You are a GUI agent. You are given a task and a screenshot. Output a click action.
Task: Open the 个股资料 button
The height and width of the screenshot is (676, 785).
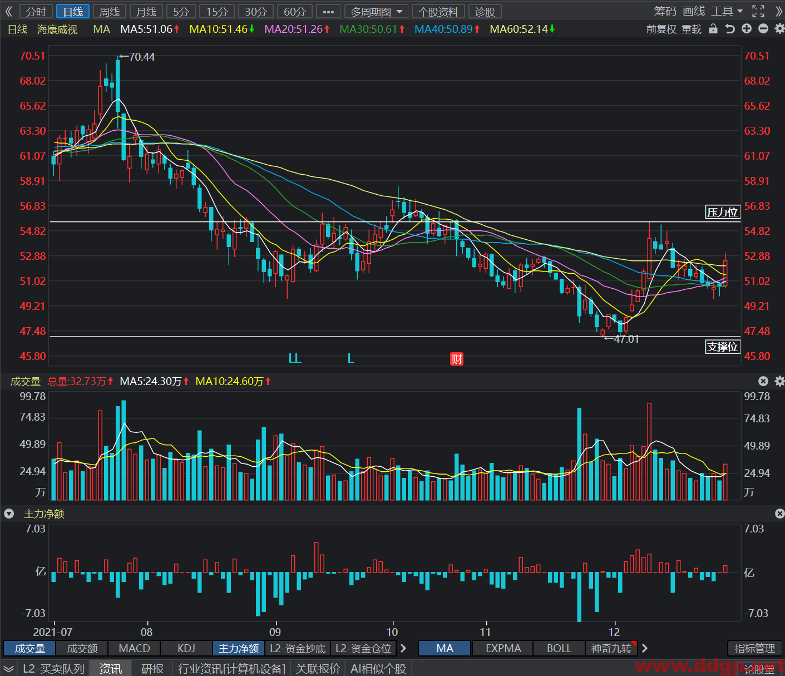click(x=438, y=12)
